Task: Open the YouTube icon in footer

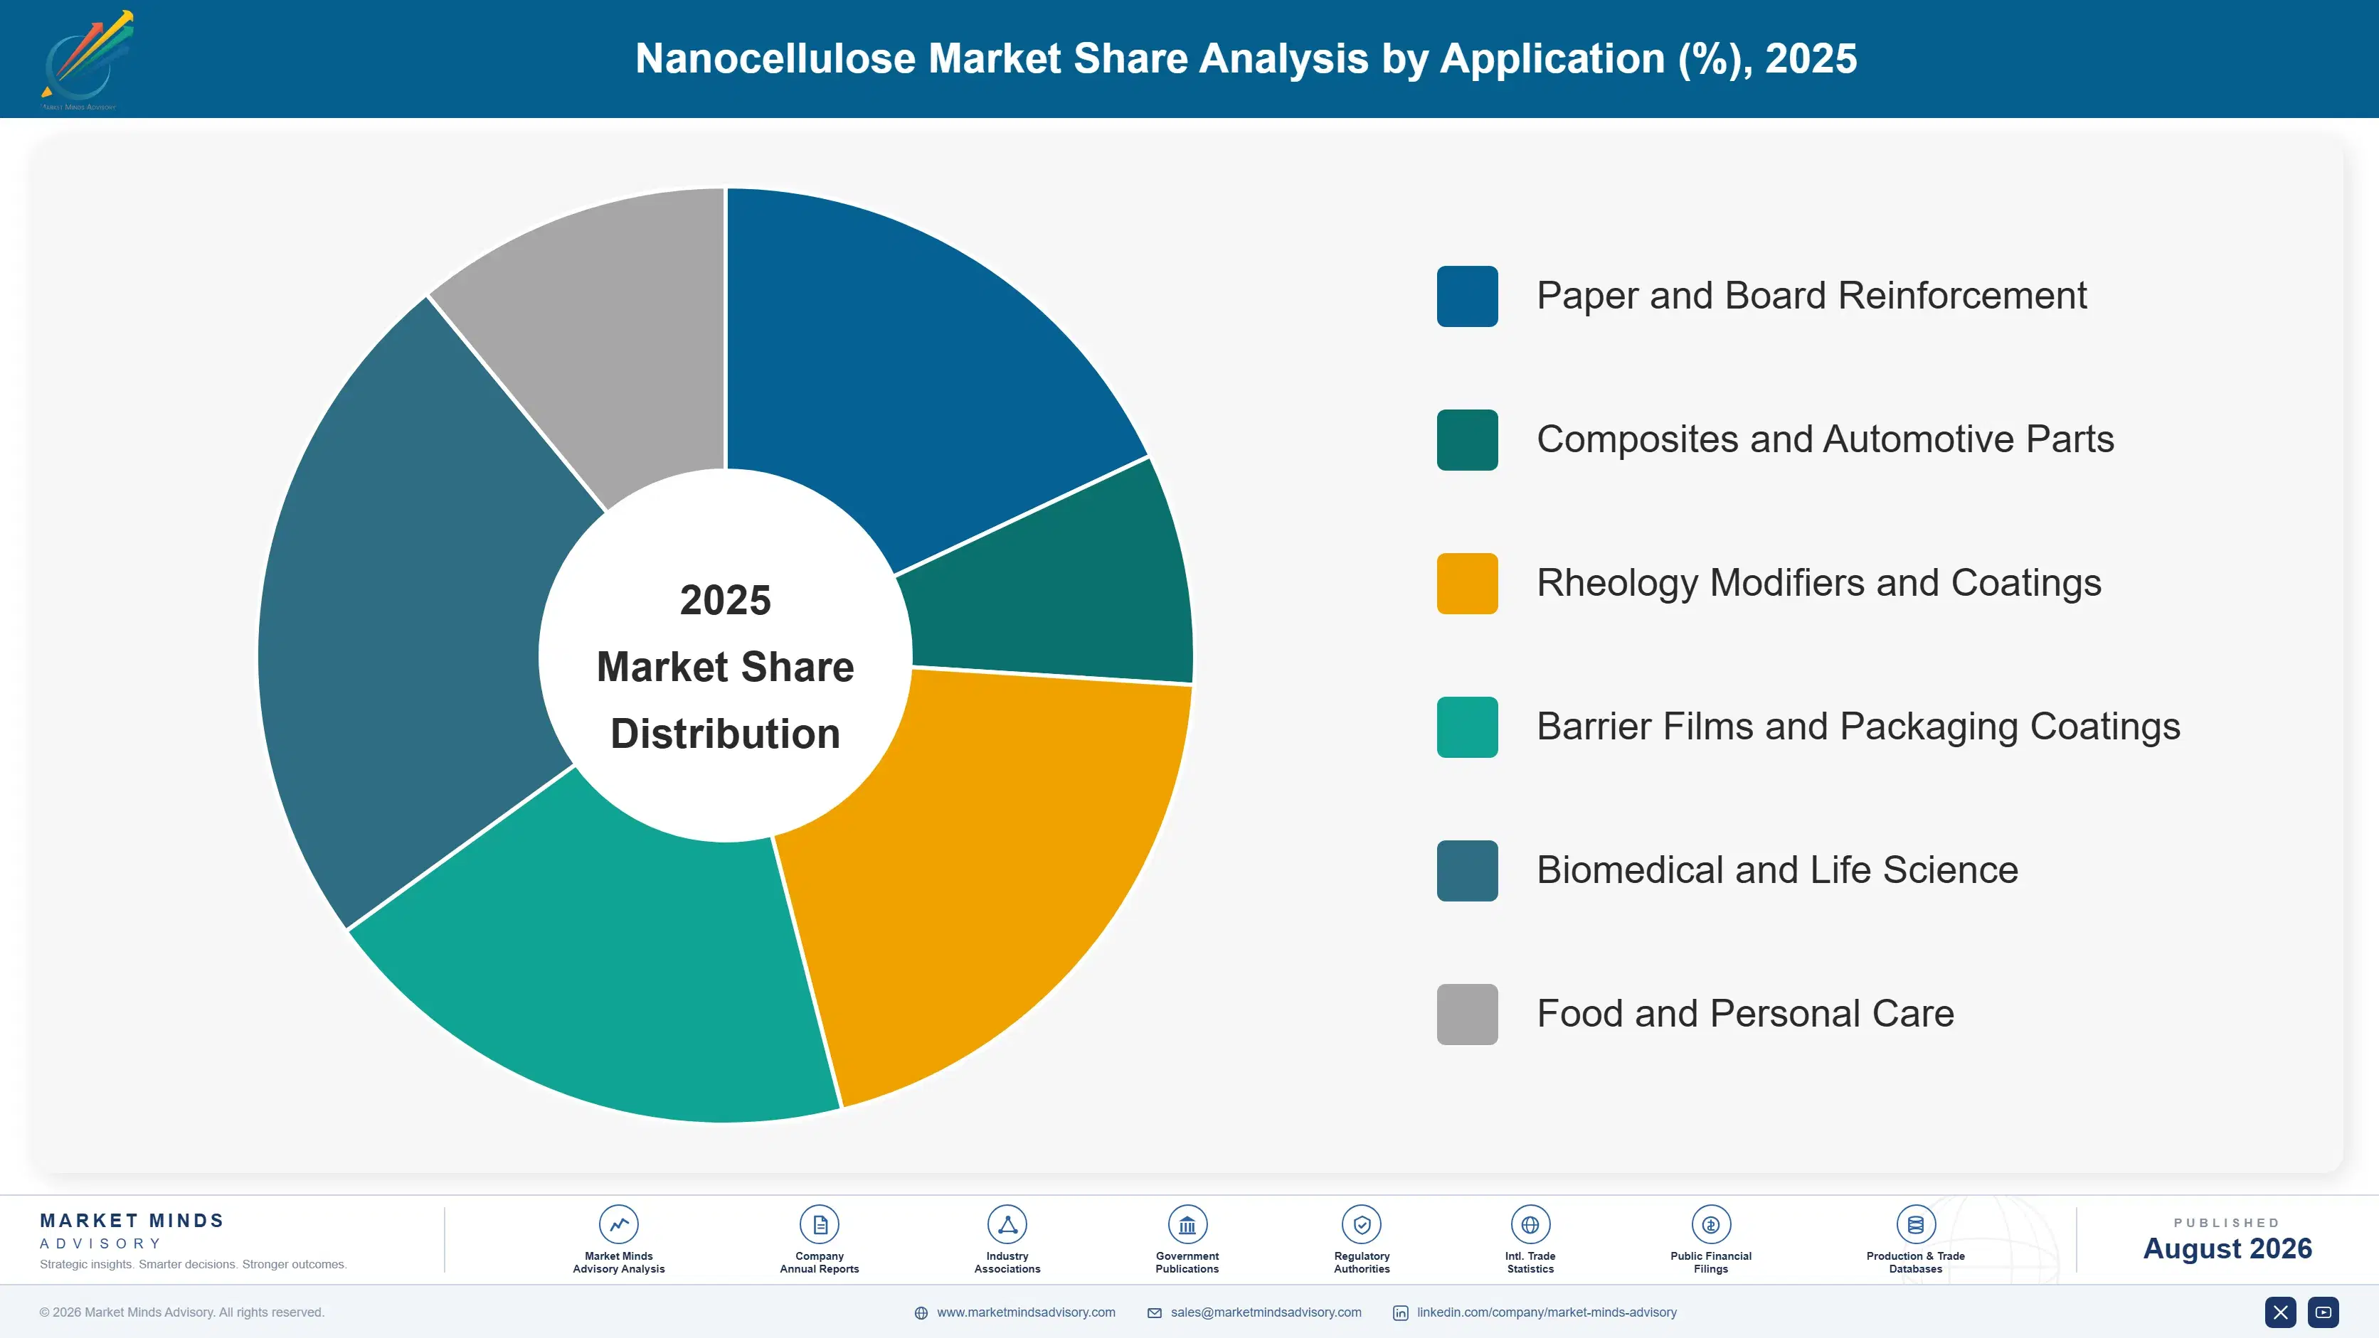Action: (x=2324, y=1312)
